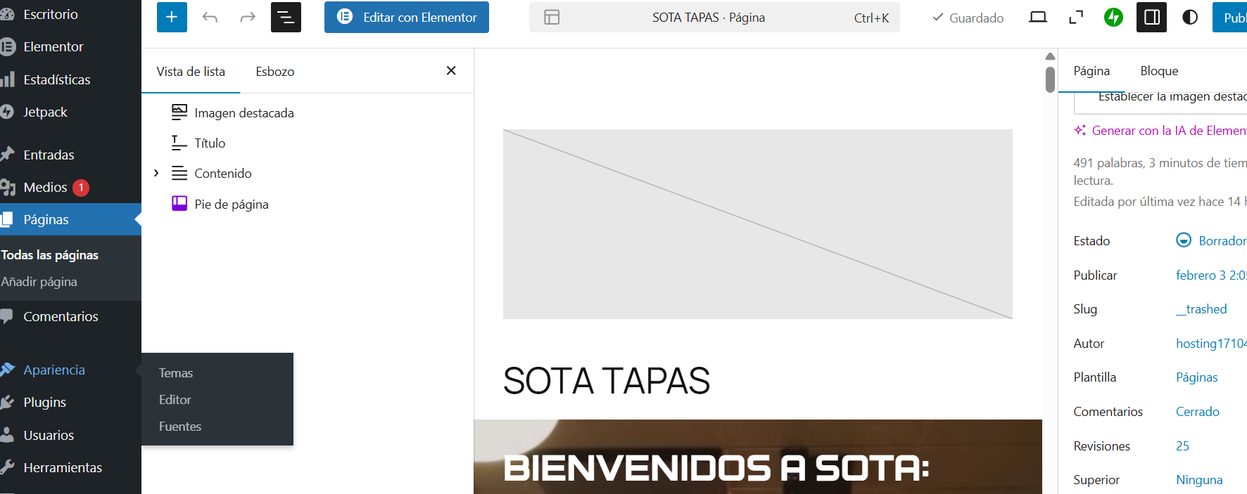This screenshot has height=494, width=1247.
Task: Open the 25 revisions link
Action: click(x=1182, y=446)
